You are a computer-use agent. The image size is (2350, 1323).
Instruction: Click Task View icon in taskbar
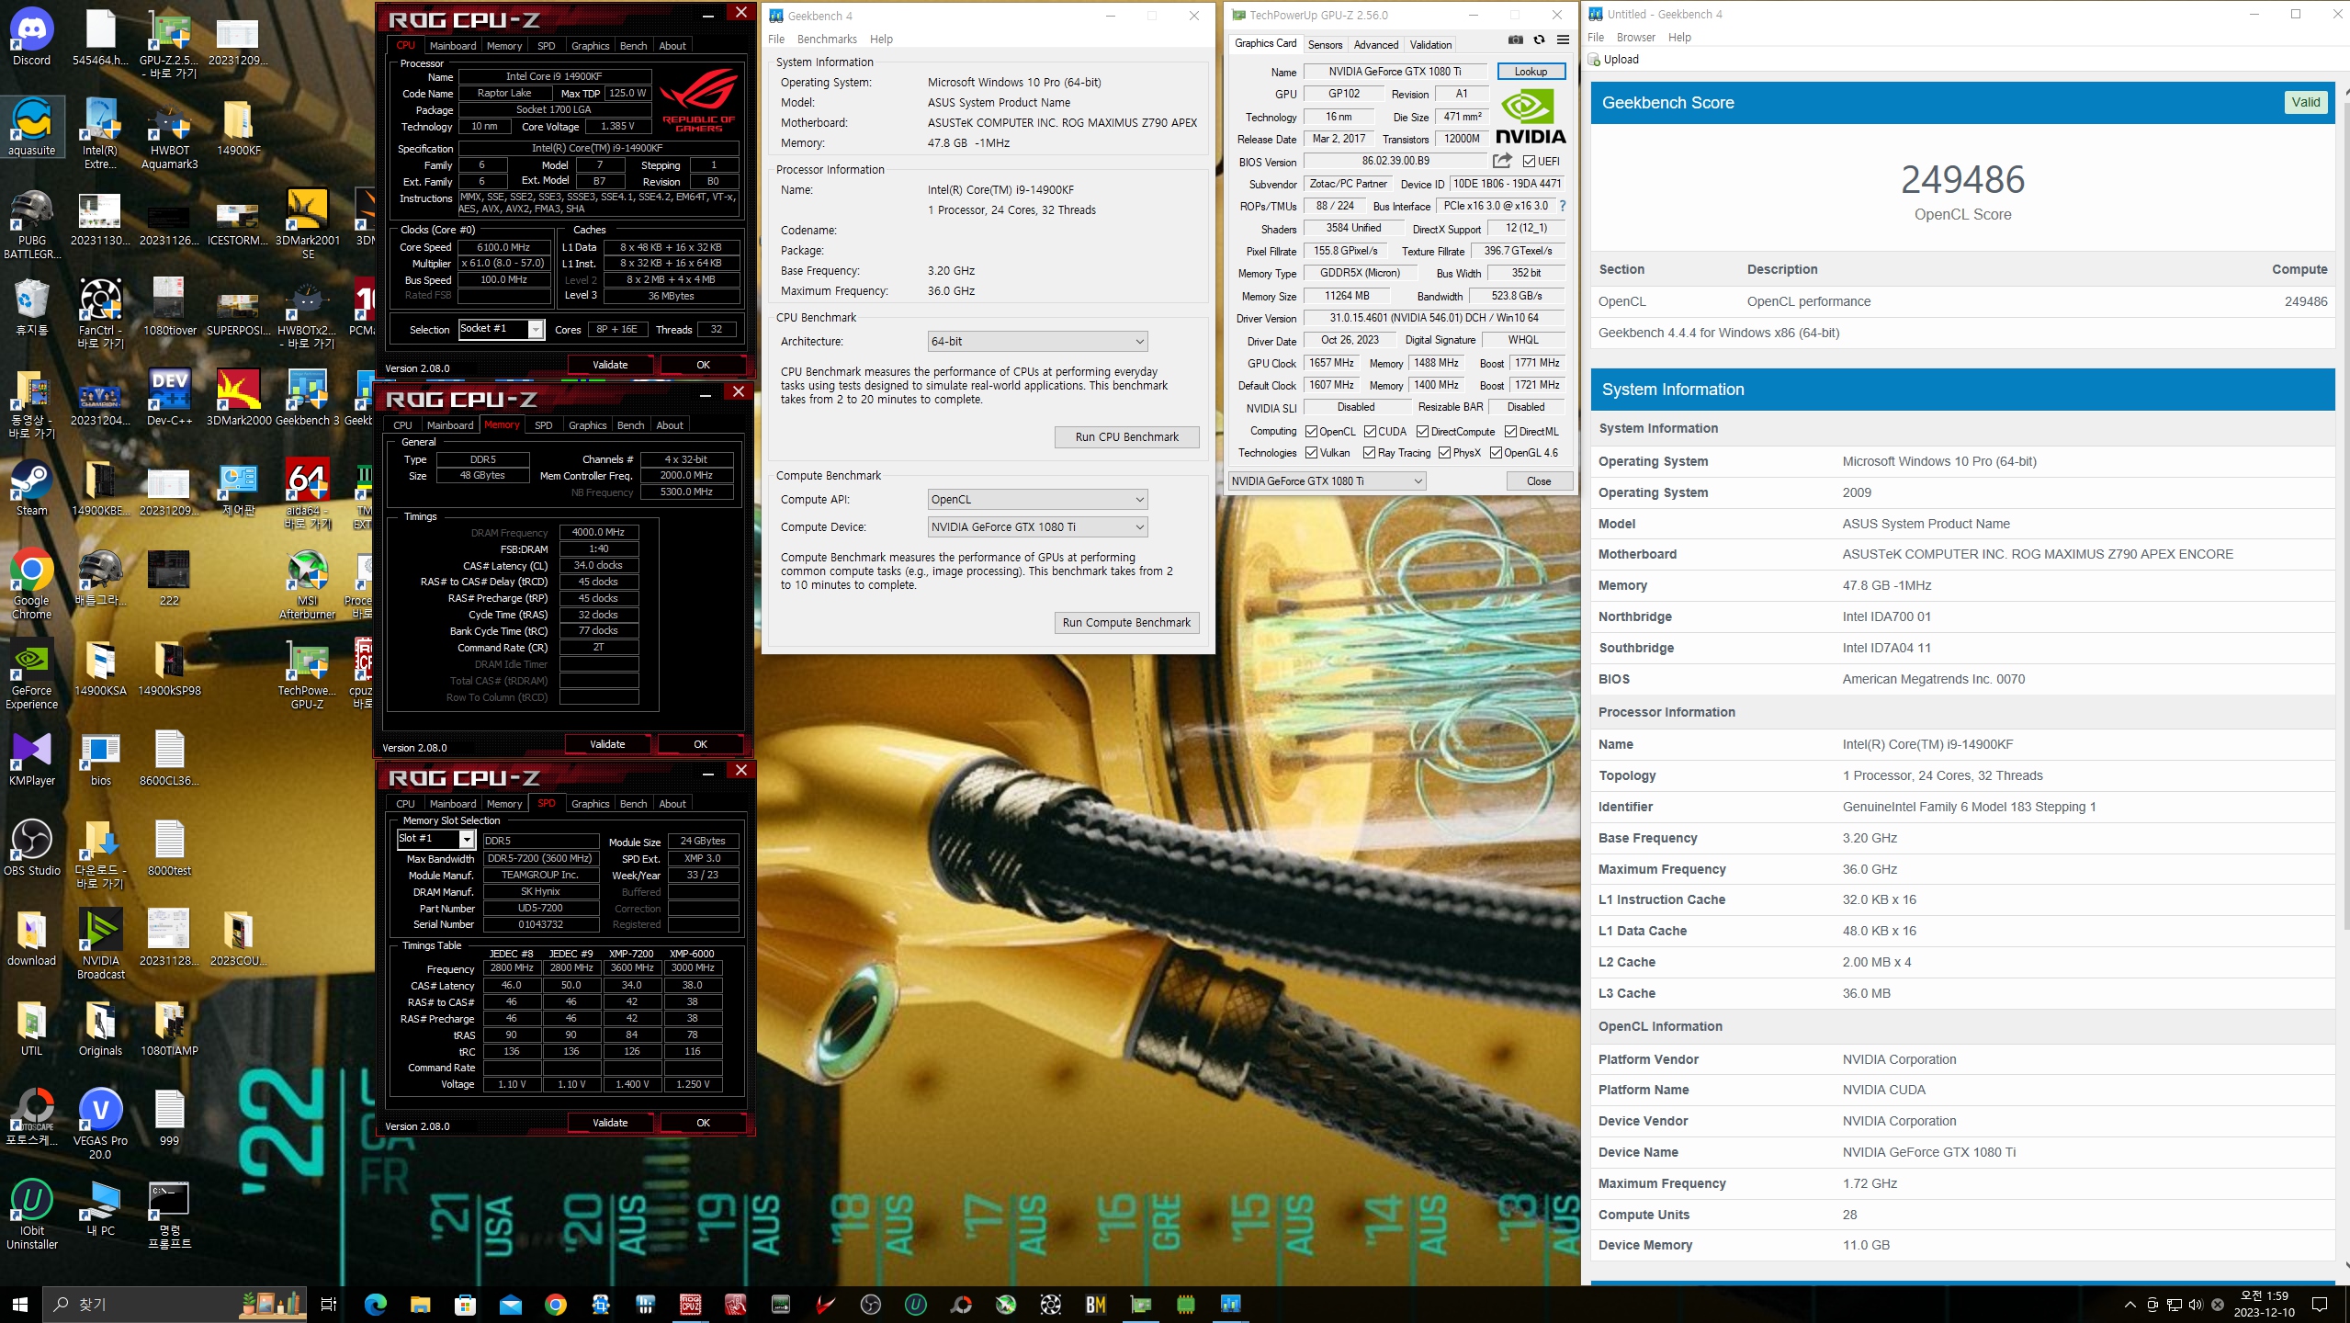pos(328,1304)
